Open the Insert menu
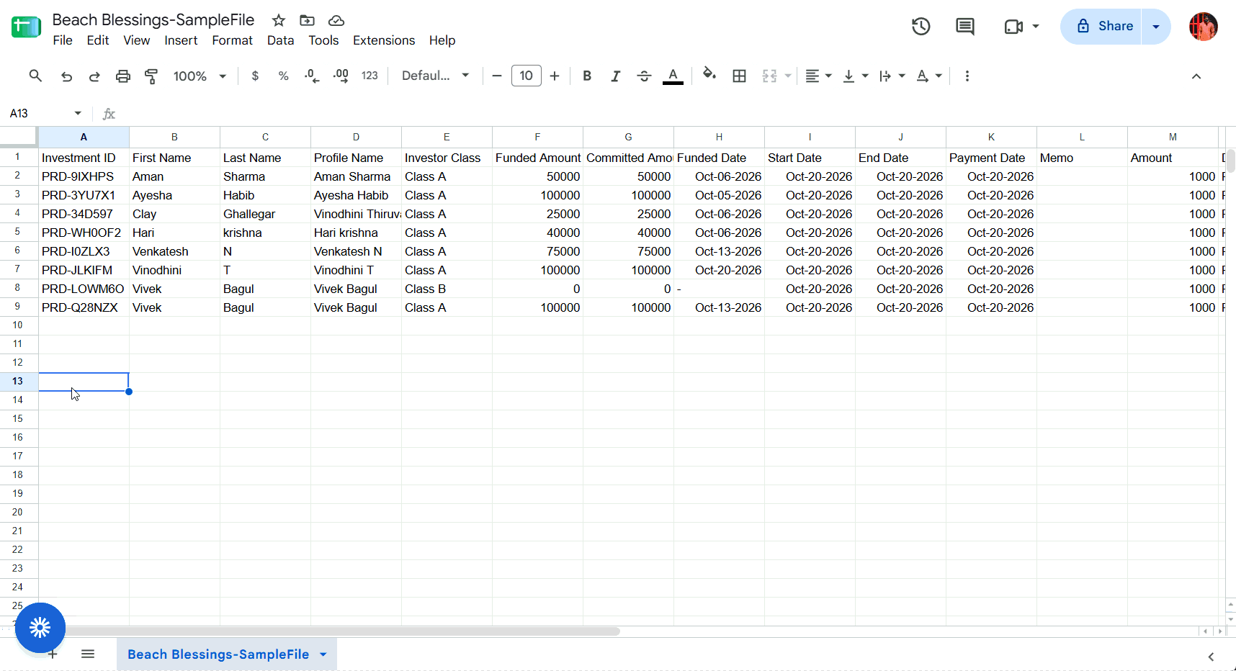 pyautogui.click(x=181, y=40)
